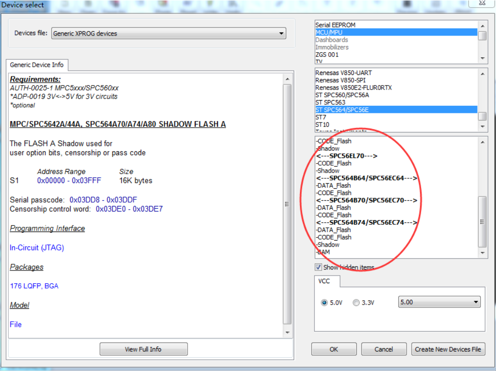The height and width of the screenshot is (371, 496).
Task: Select ST SPC560/SPC56A device
Action: click(x=396, y=95)
